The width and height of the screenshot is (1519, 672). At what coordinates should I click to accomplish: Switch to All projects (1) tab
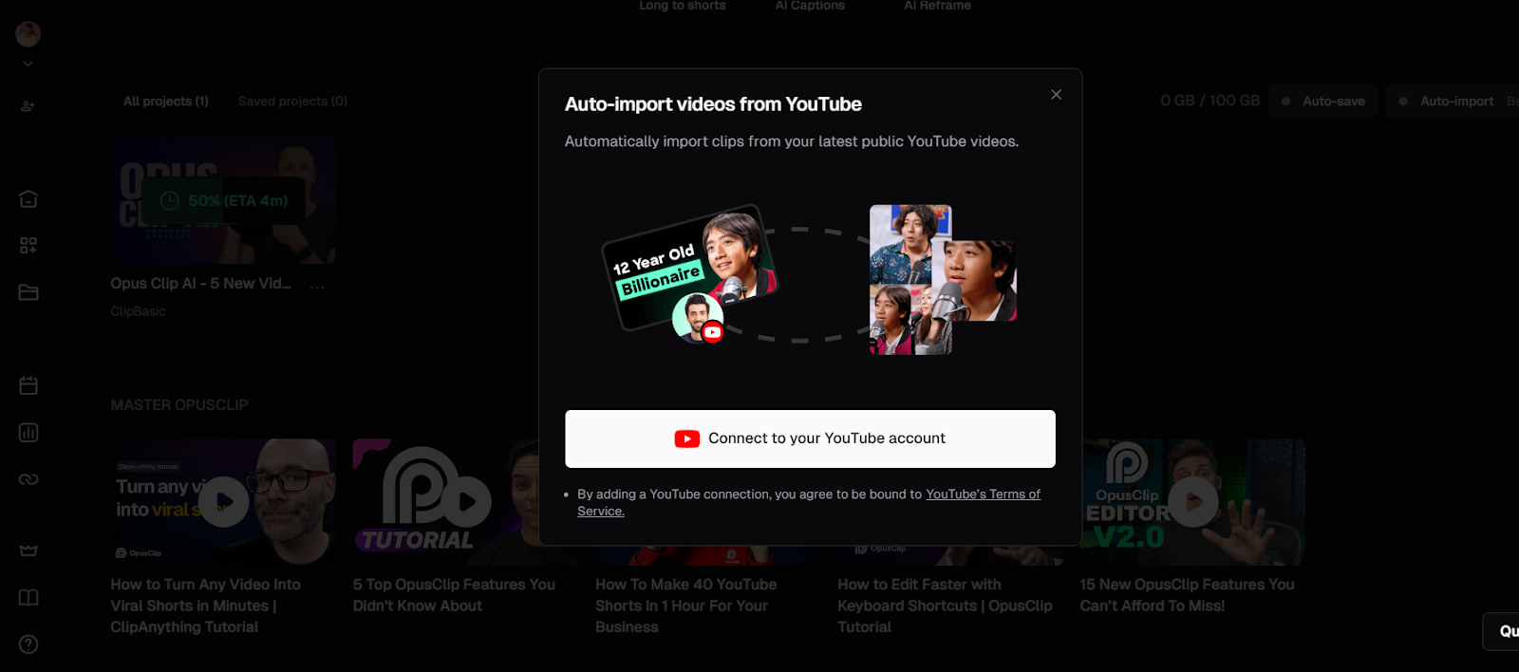[166, 102]
